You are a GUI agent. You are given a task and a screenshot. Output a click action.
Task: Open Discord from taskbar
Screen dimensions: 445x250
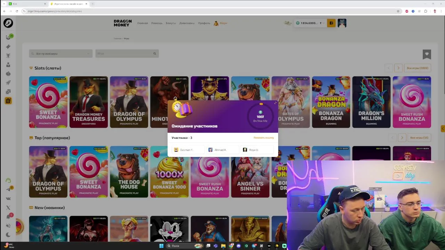click(238, 246)
